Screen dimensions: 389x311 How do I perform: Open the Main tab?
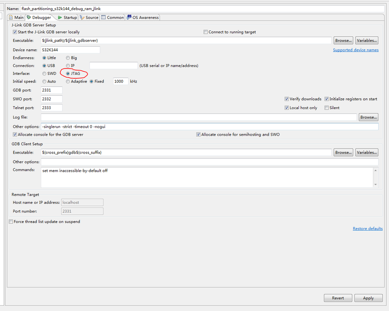coord(16,18)
